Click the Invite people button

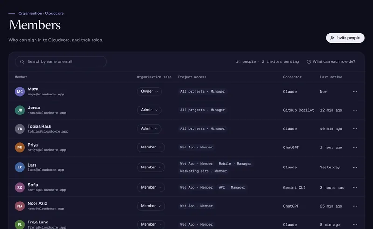345,38
